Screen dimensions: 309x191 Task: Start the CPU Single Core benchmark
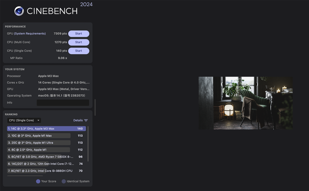pyautogui.click(x=79, y=51)
